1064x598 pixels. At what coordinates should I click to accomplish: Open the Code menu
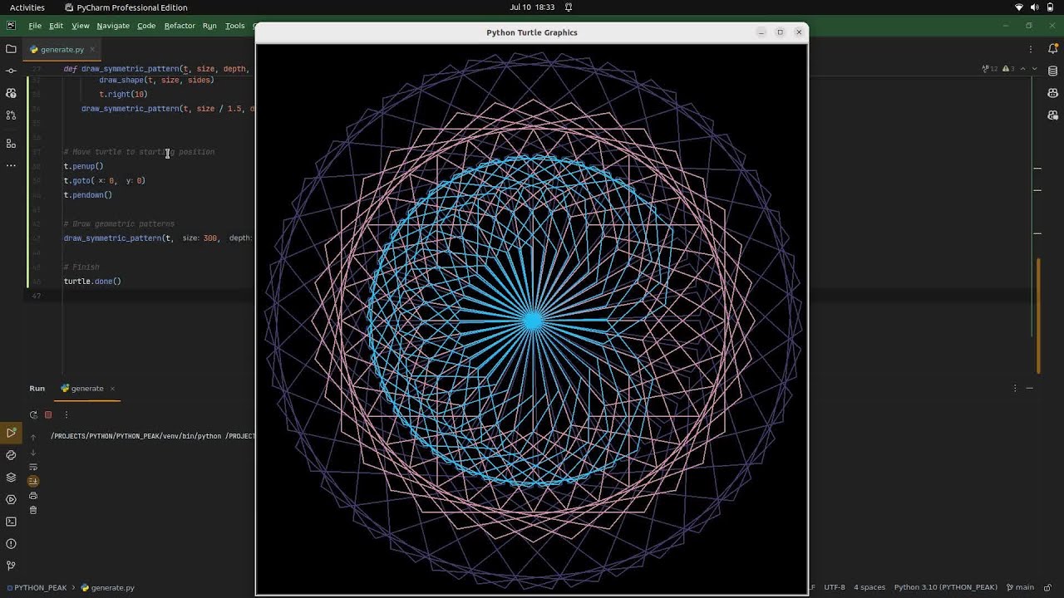point(146,26)
